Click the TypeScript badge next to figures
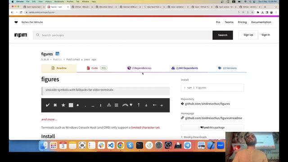Image resolution: width=288 pixels, height=162 pixels. coord(57,54)
